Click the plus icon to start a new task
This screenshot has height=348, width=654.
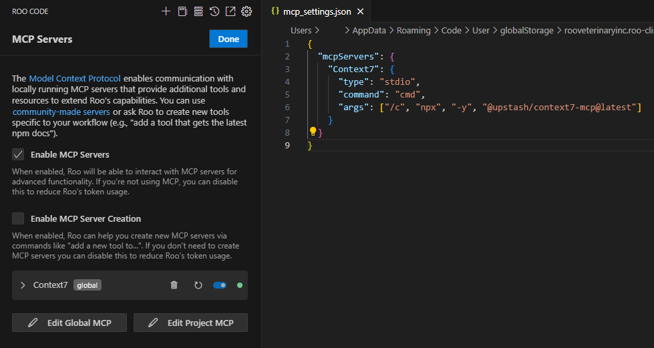[166, 11]
